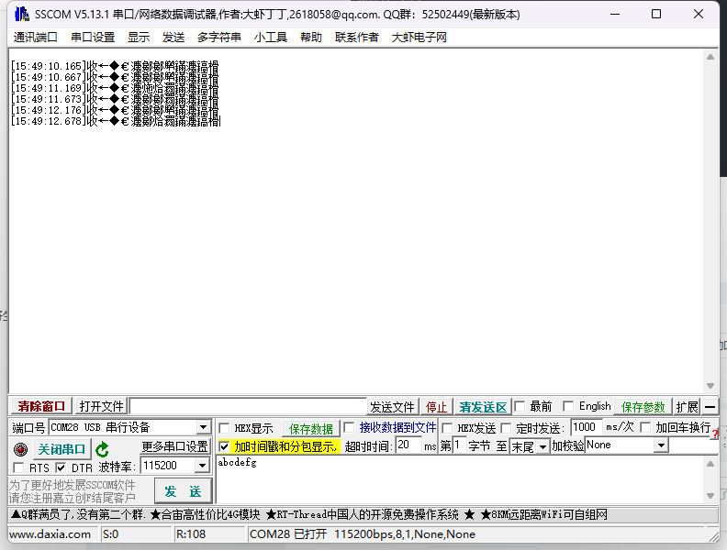This screenshot has width=727, height=550.
Task: Click the 更多串口设置 button
Action: tap(174, 446)
